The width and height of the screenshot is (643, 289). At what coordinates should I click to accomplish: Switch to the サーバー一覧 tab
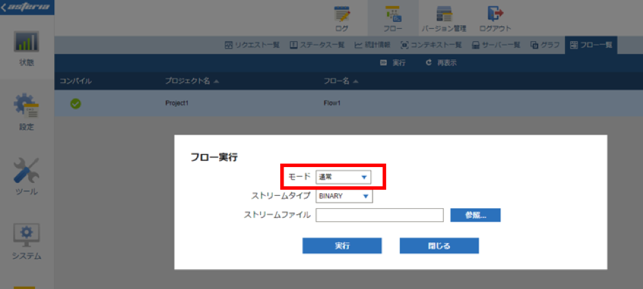click(496, 45)
